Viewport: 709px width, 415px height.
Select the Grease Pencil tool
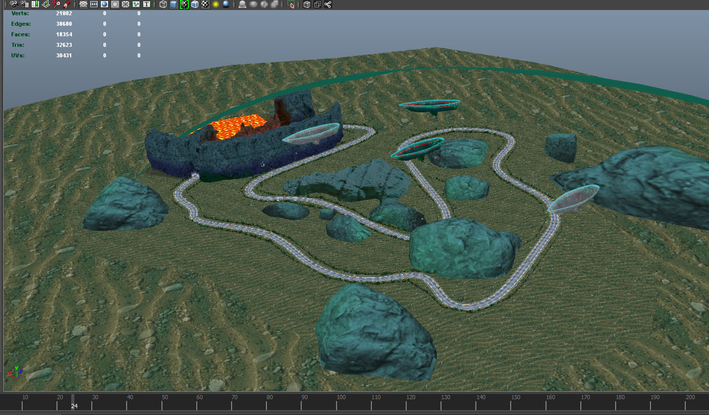tap(67, 4)
